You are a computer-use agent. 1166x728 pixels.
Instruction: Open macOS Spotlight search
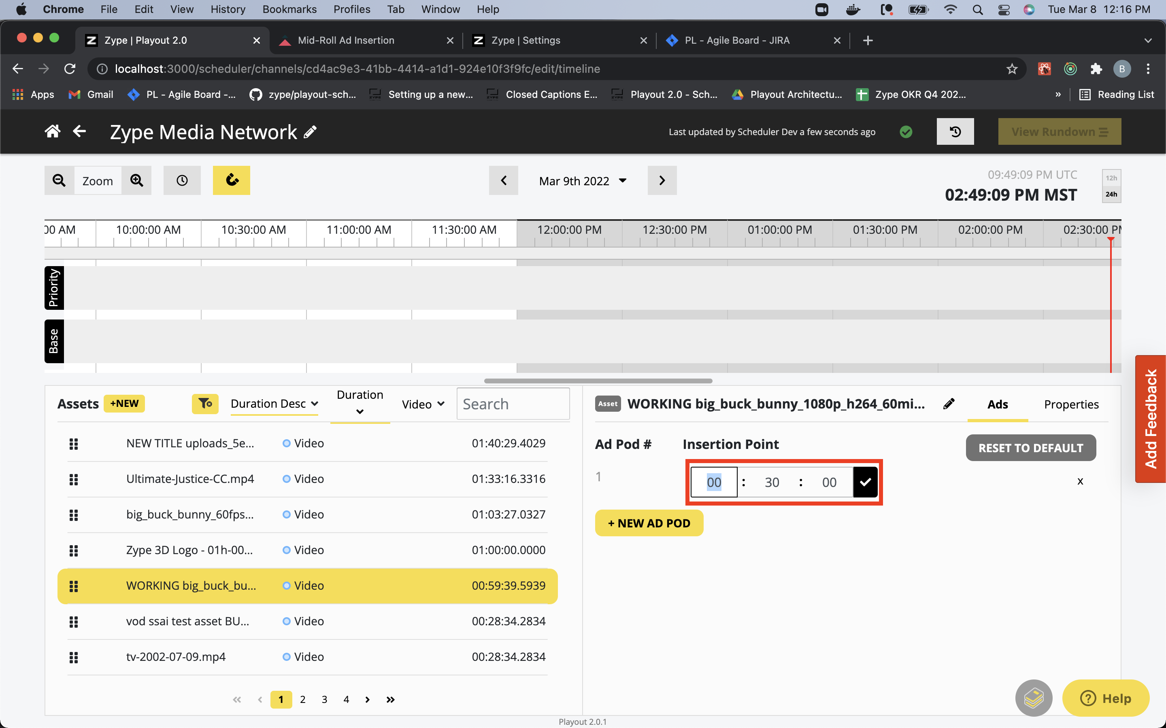coord(978,9)
